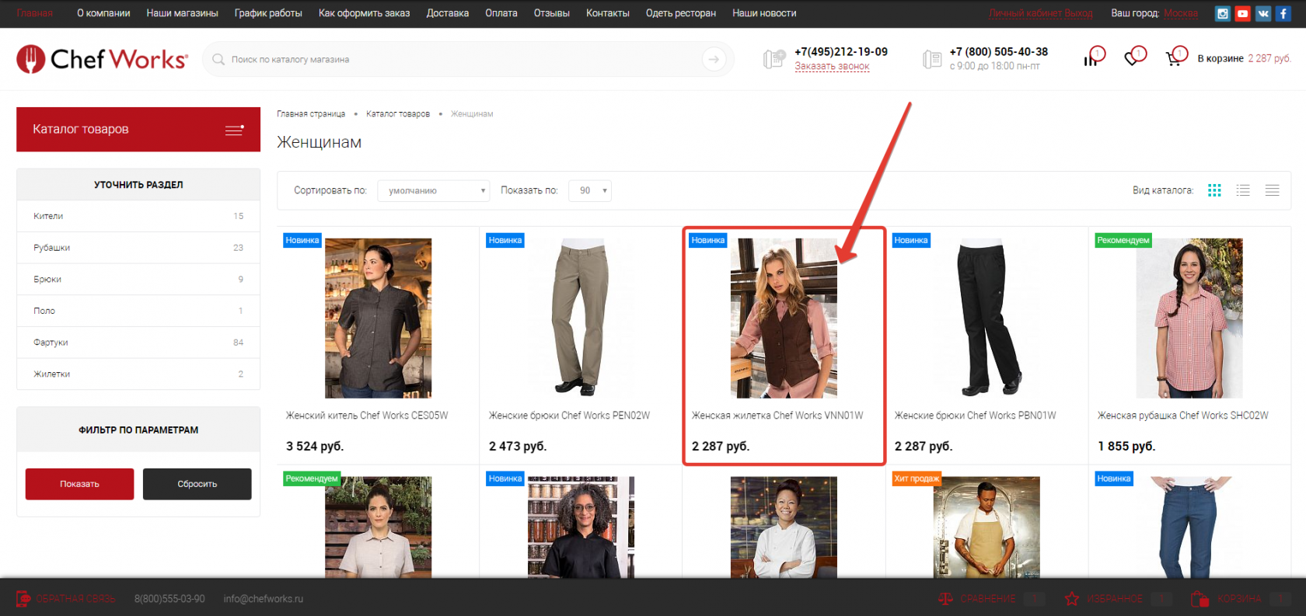Select Рубашки category in sidebar

point(138,248)
